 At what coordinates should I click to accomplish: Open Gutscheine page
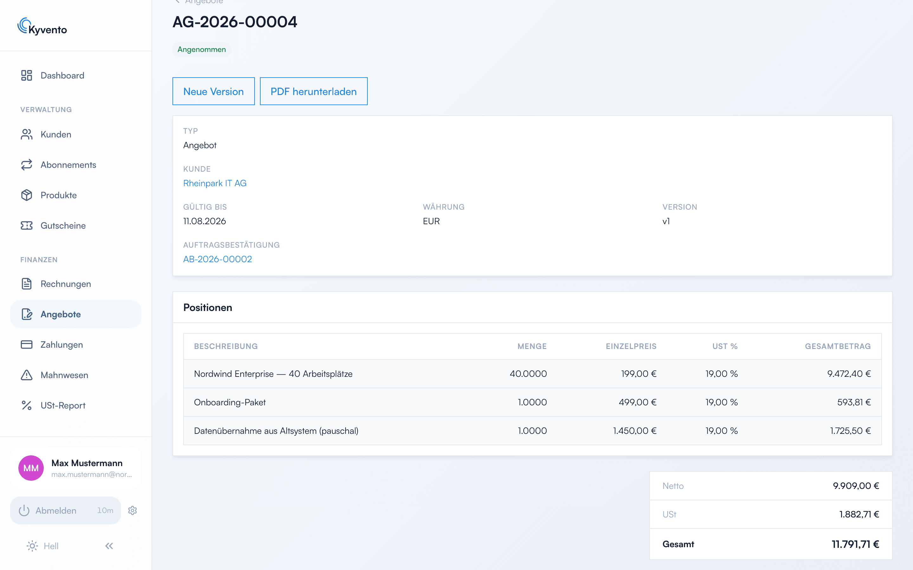click(x=75, y=225)
